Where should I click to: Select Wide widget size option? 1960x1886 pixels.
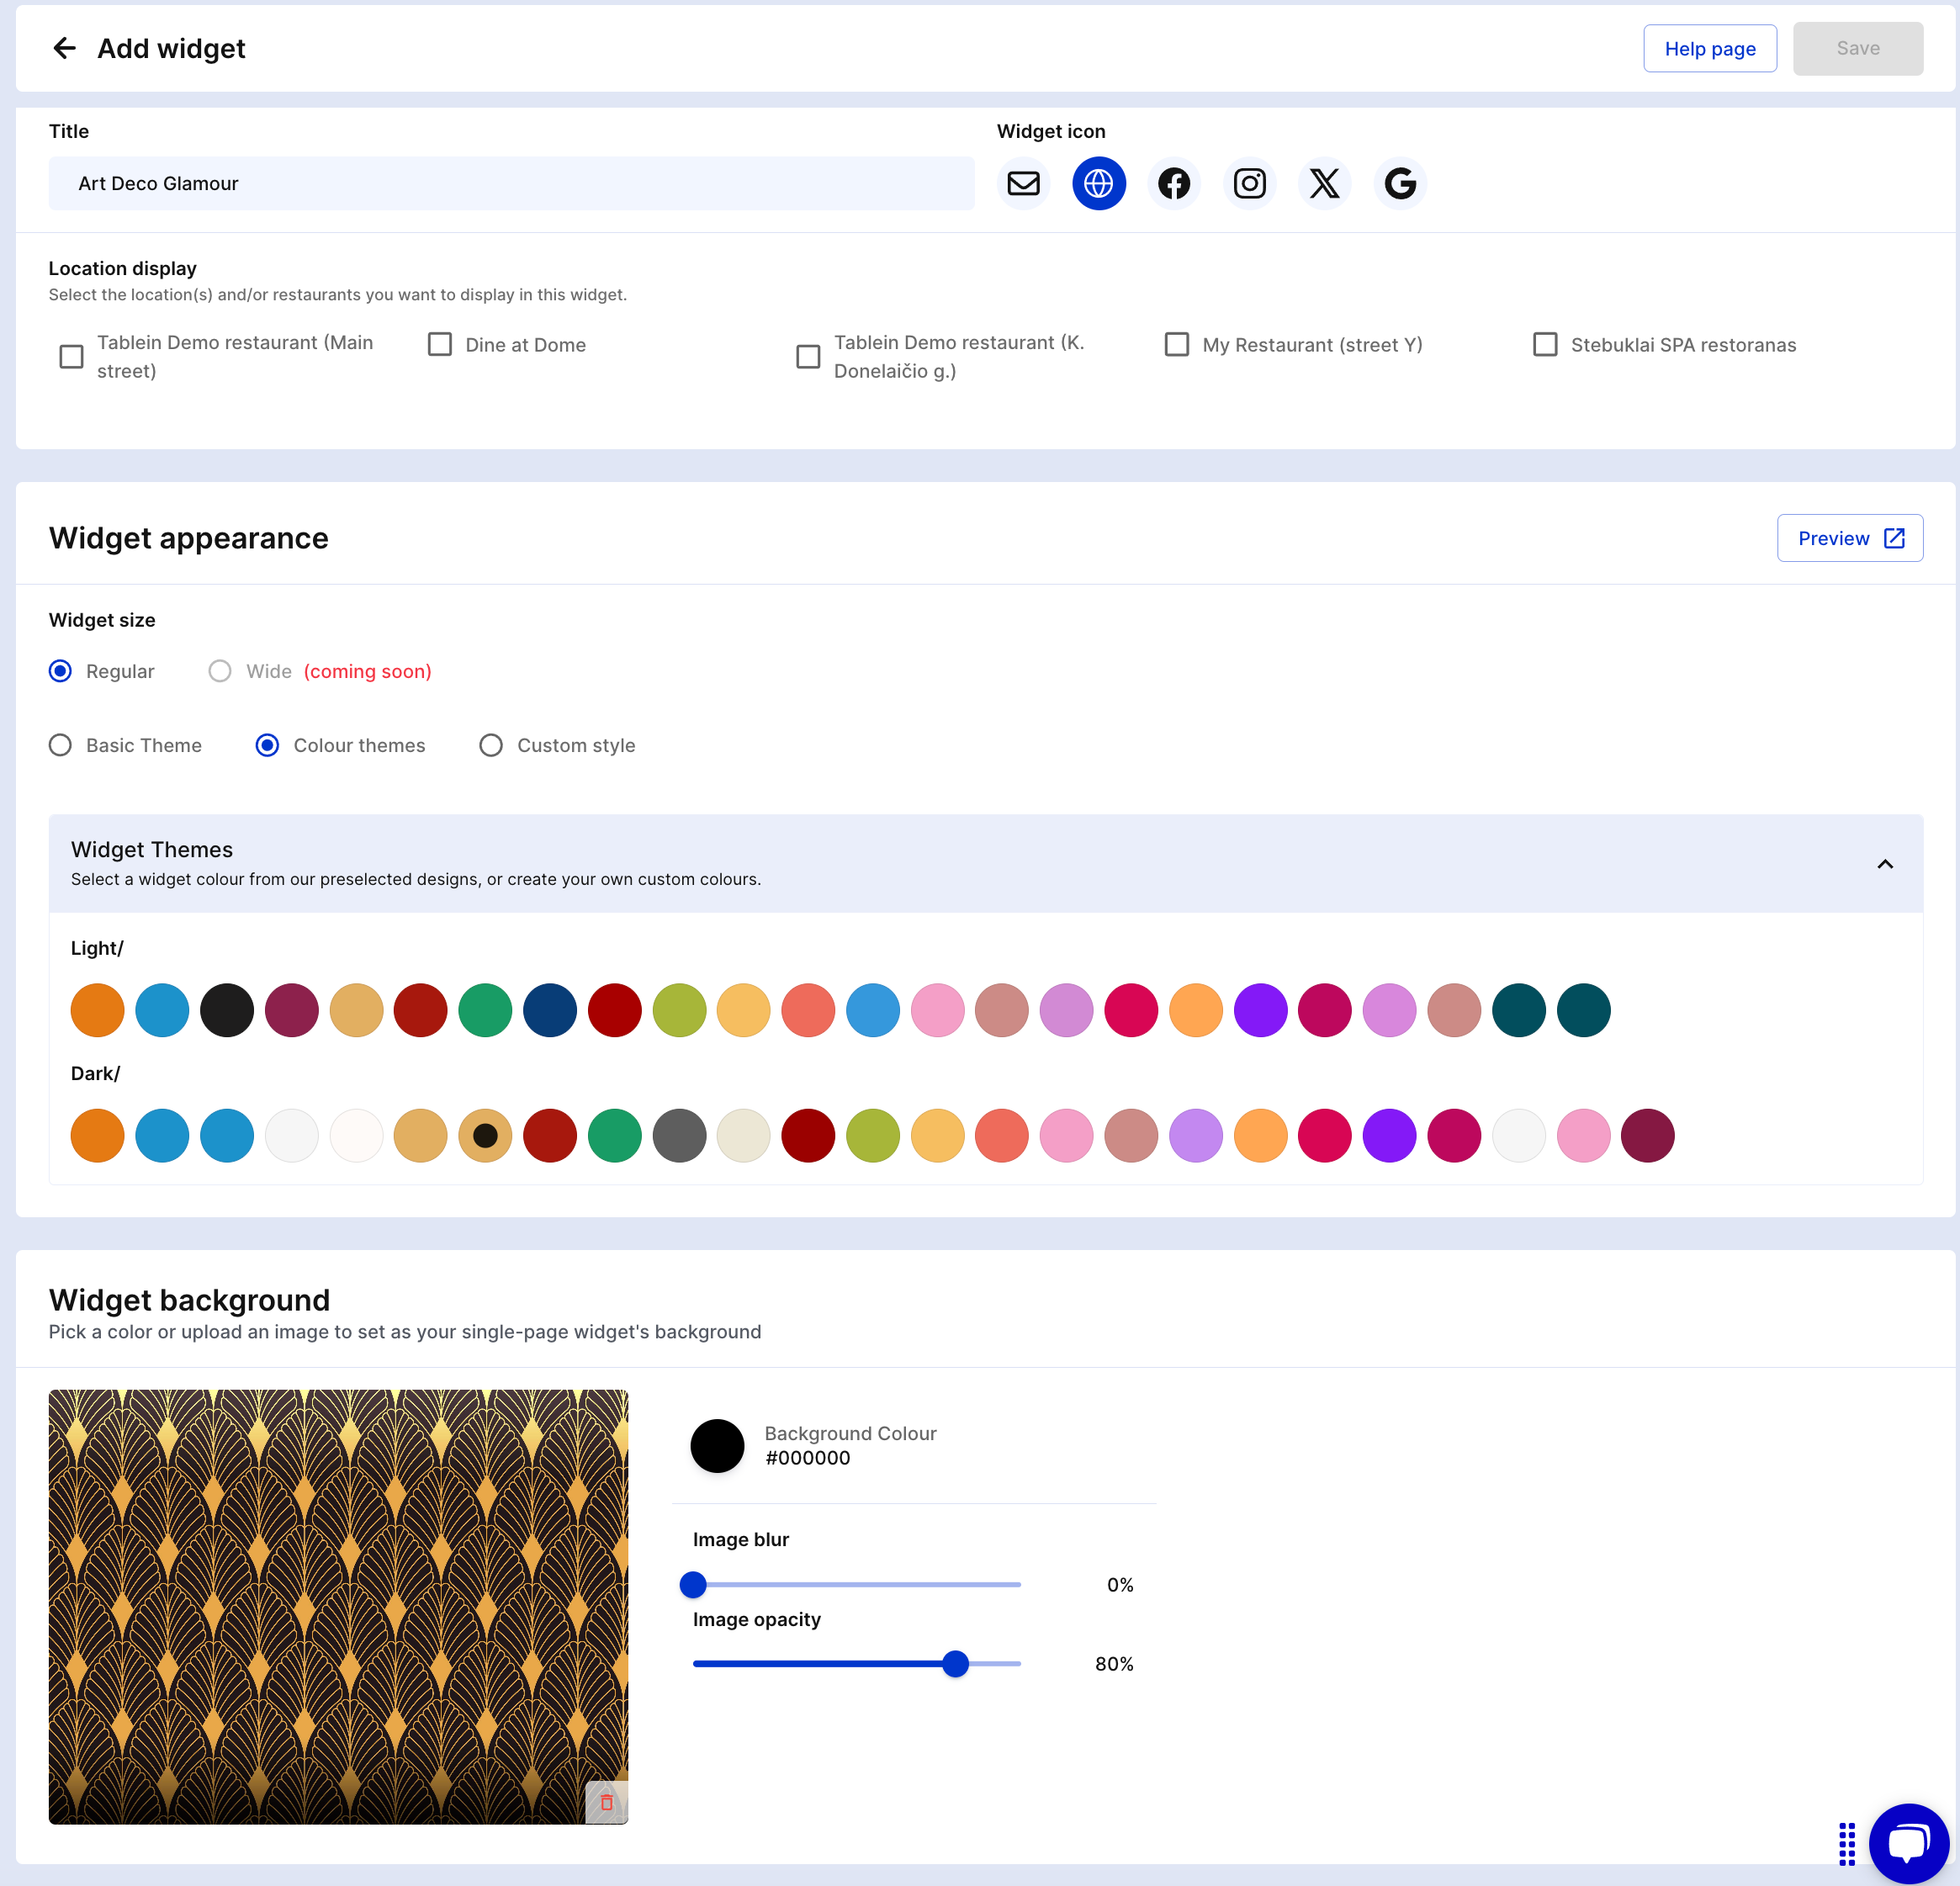coord(220,671)
